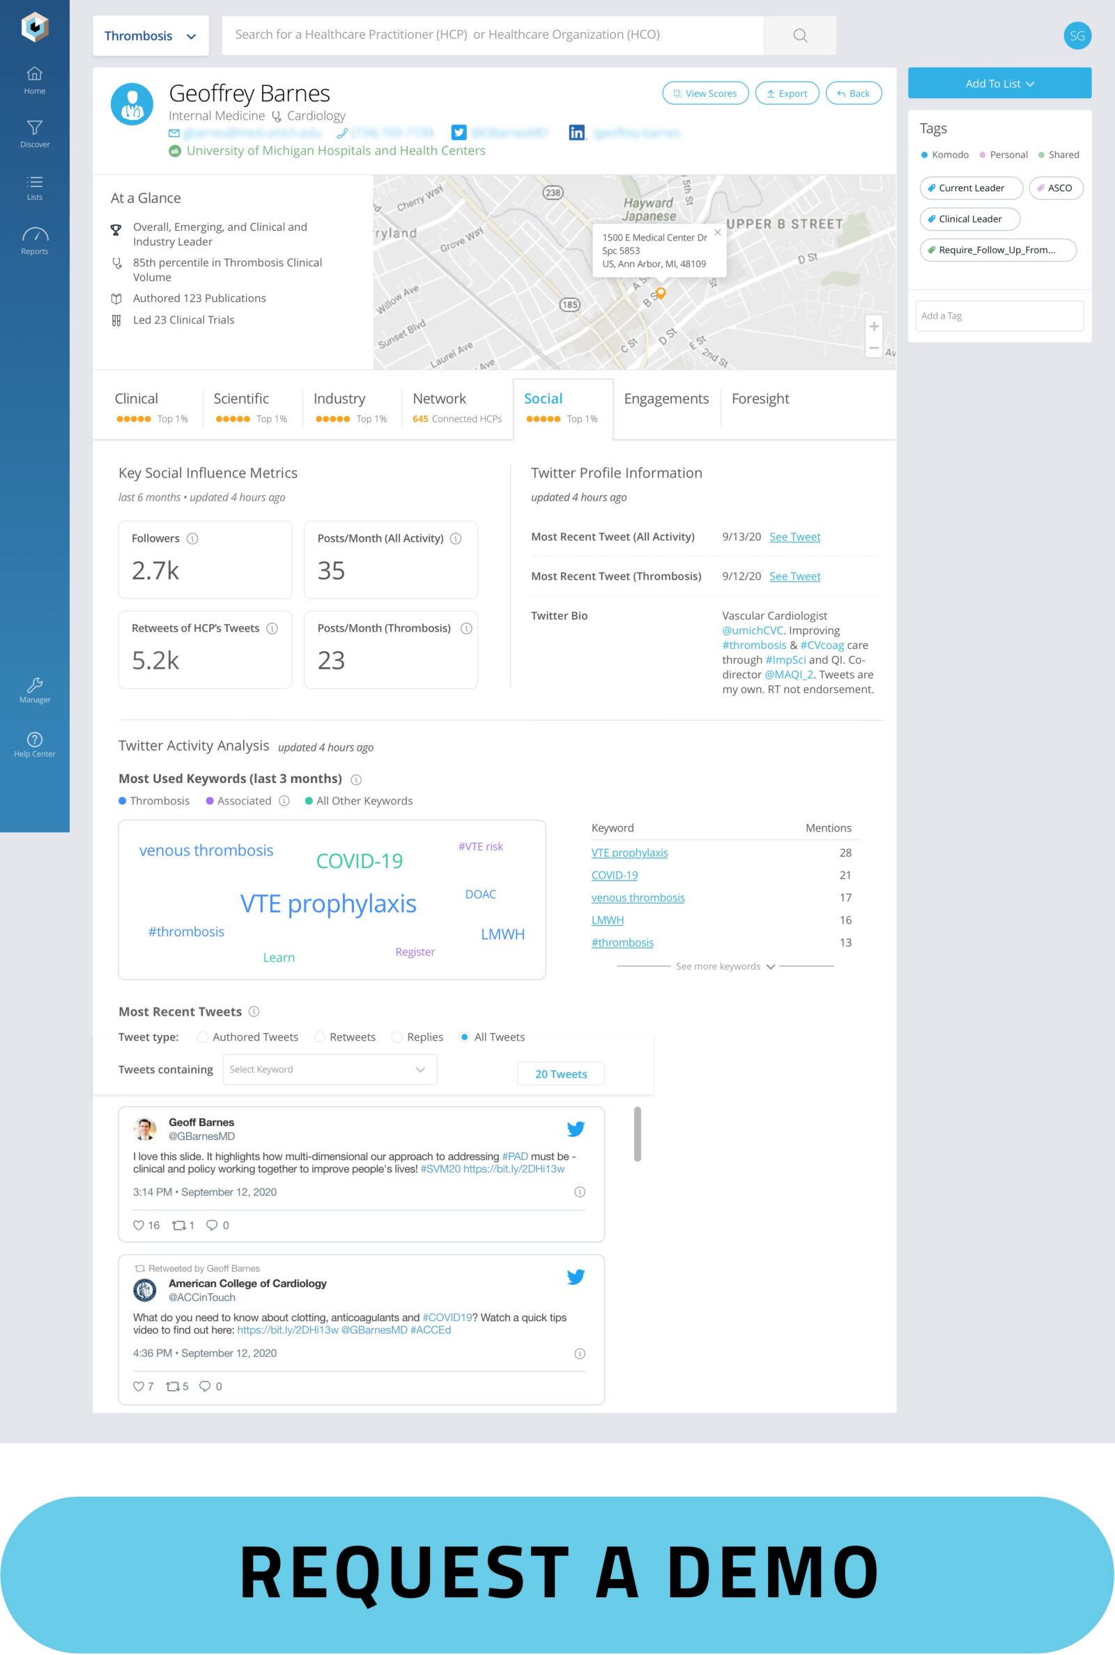Click the map location pin marker
Screen dimensions: 1115x1655
click(x=661, y=292)
